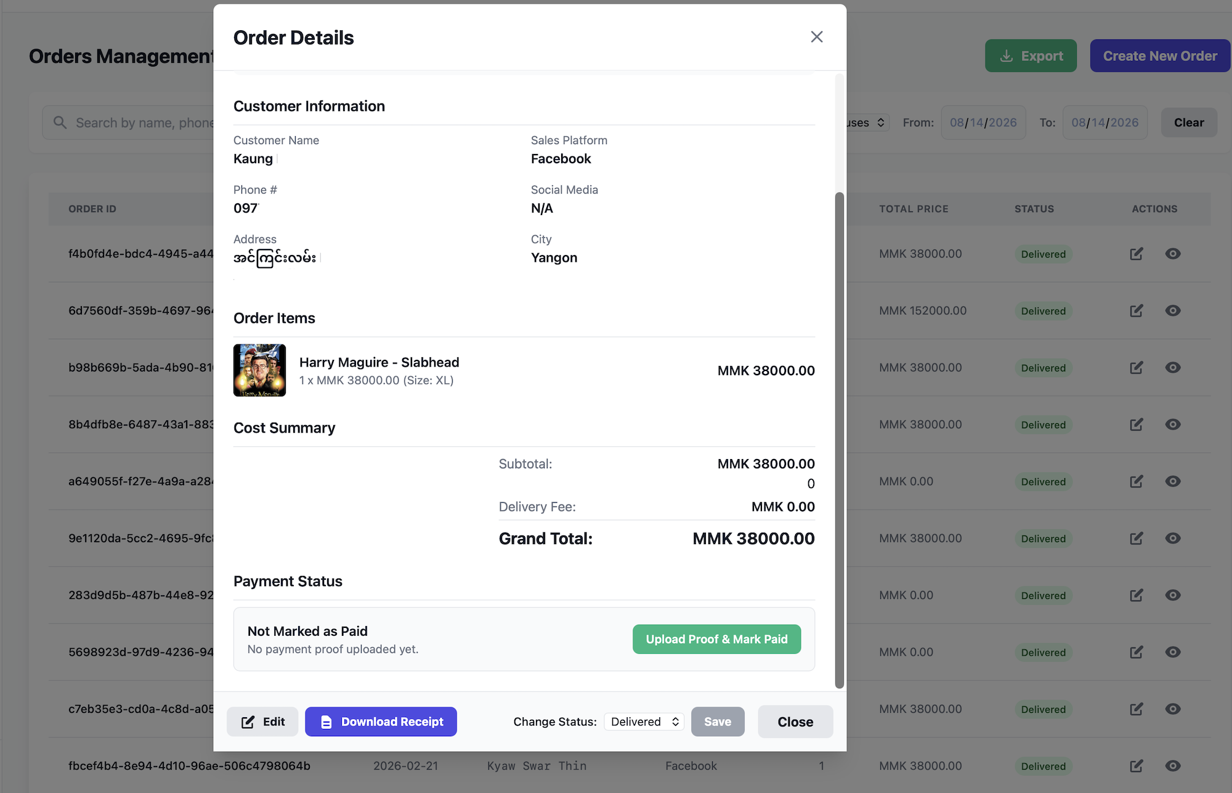The width and height of the screenshot is (1232, 793).
Task: Close the Order Details dialog with X
Action: [x=817, y=37]
